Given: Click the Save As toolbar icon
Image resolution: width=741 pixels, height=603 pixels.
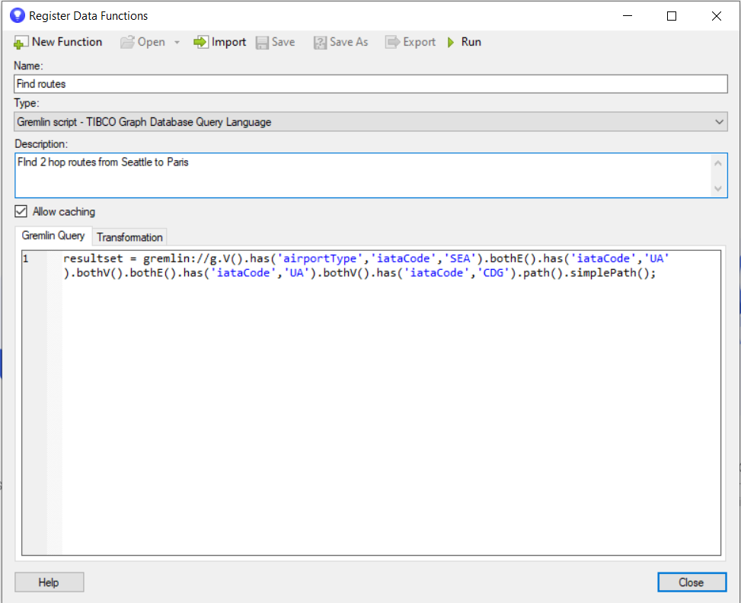Looking at the screenshot, I should coord(320,43).
